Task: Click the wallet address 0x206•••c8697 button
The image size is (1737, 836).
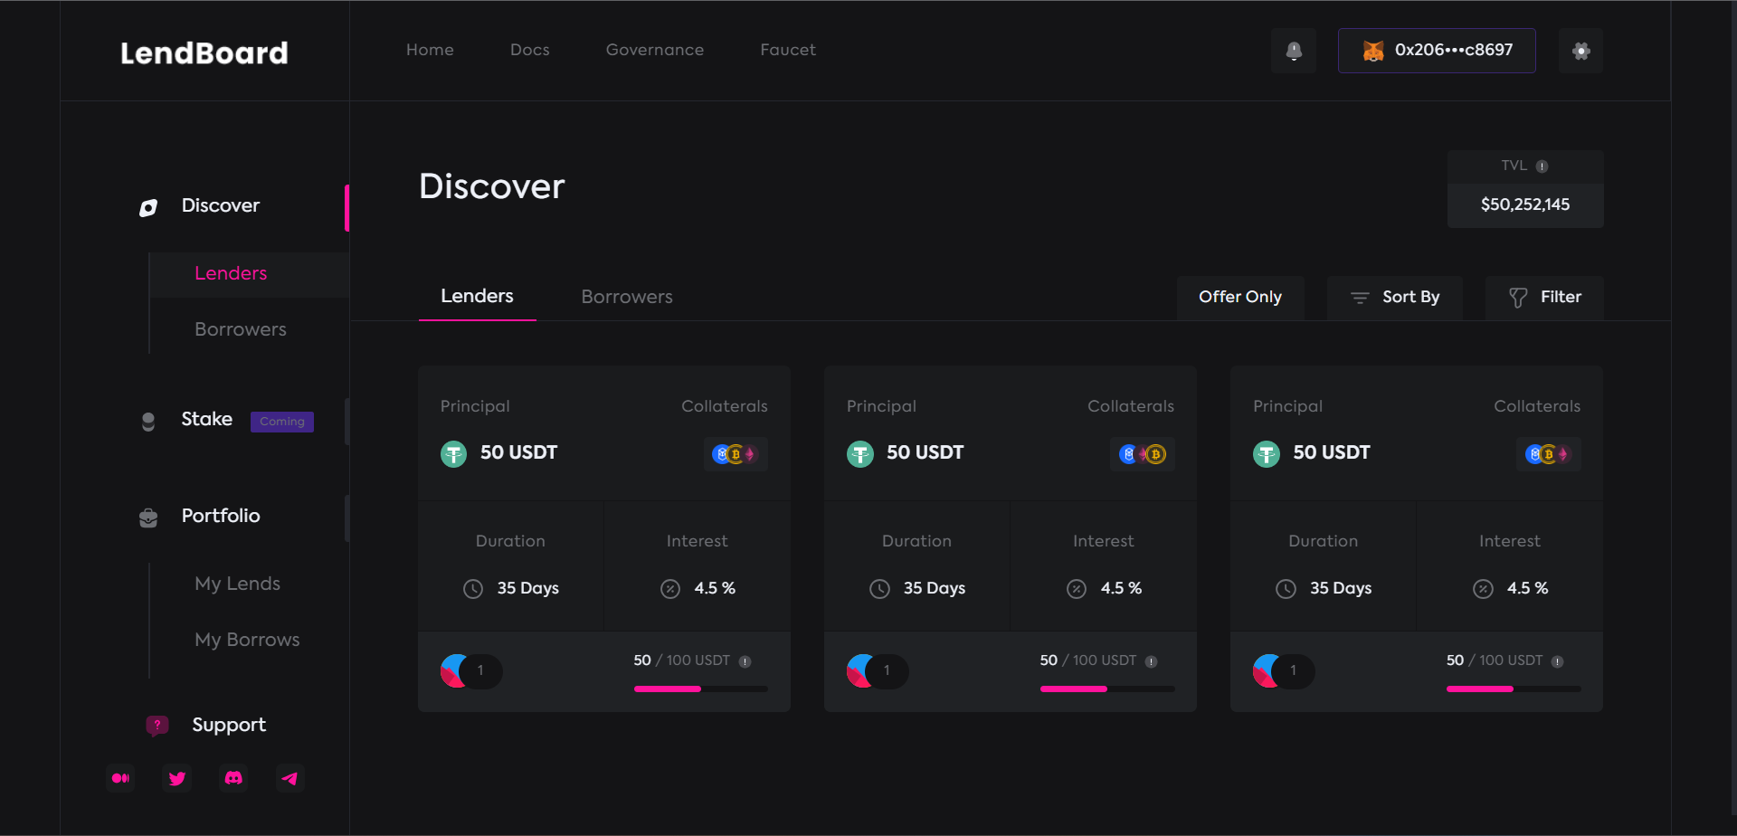Action: pyautogui.click(x=1437, y=51)
